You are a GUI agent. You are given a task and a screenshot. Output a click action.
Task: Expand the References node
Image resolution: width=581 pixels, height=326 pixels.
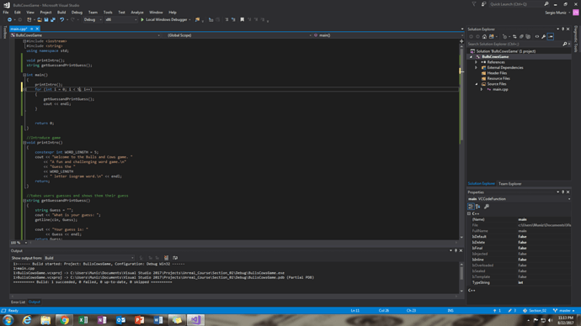(x=476, y=62)
